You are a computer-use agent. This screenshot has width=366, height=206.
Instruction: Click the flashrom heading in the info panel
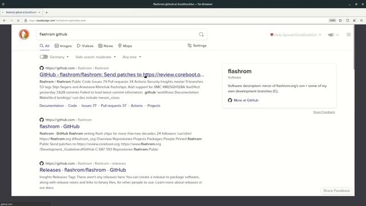tap(240, 71)
